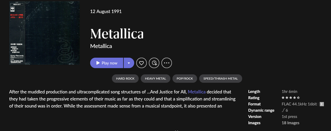Click the FLAC 44.1kHz 16bit format text
331x131 pixels.
[300, 104]
